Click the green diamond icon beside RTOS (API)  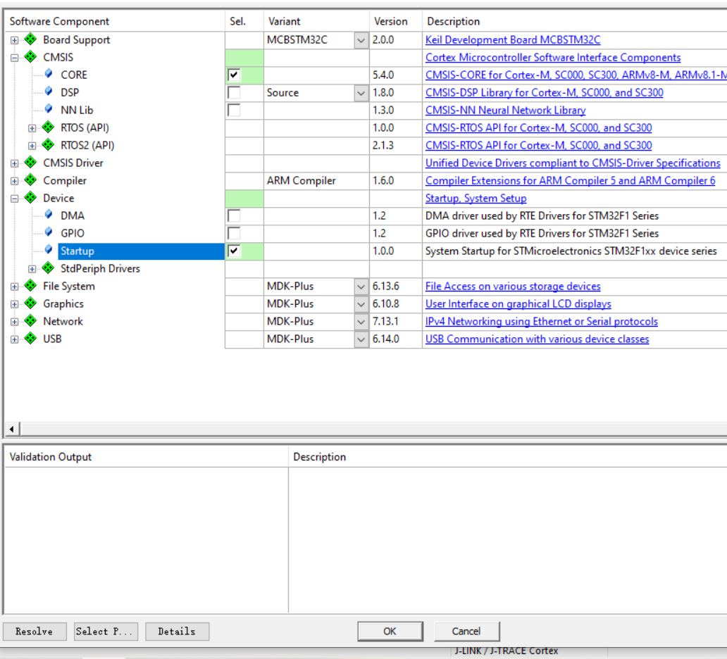[x=48, y=127]
